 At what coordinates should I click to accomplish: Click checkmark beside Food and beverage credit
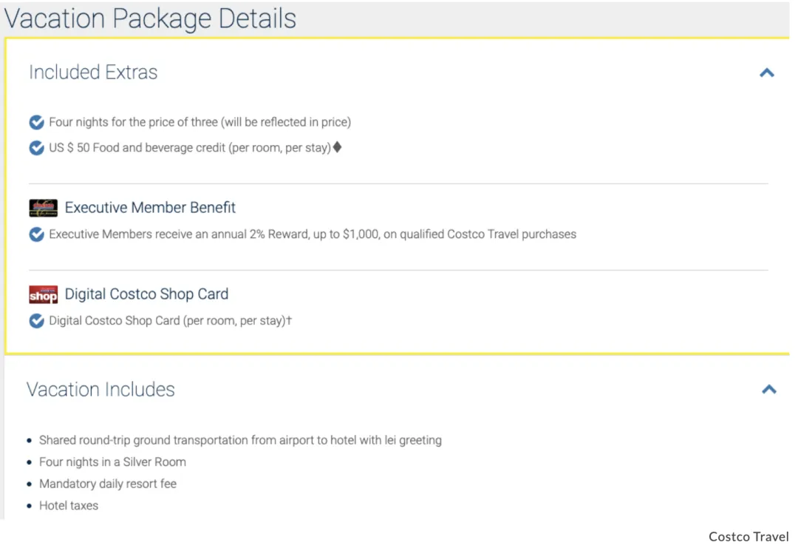[37, 148]
